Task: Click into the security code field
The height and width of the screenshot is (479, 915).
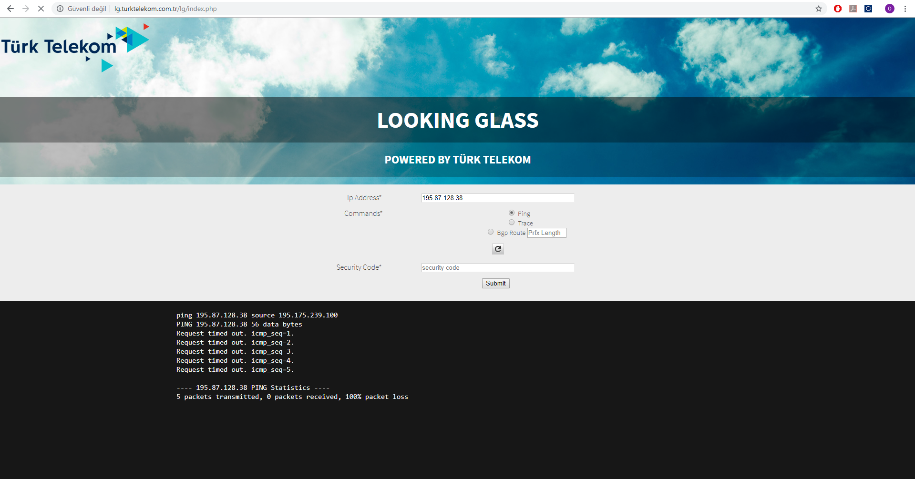Action: click(x=497, y=268)
